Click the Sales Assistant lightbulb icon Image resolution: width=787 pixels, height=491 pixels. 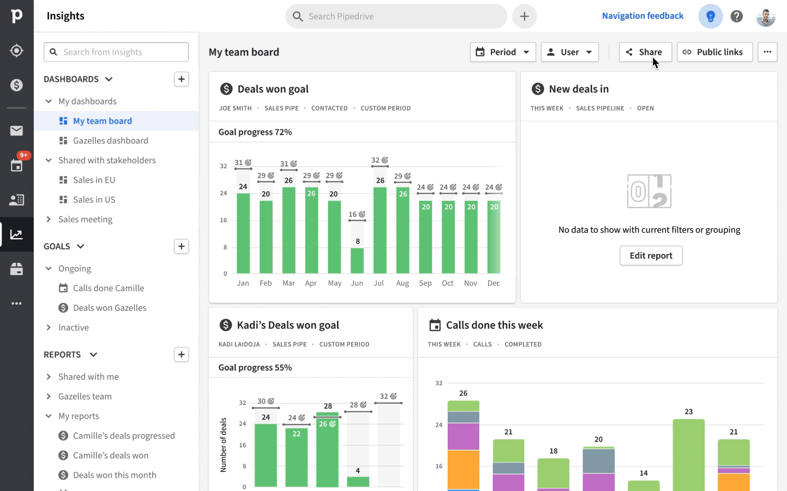point(710,16)
